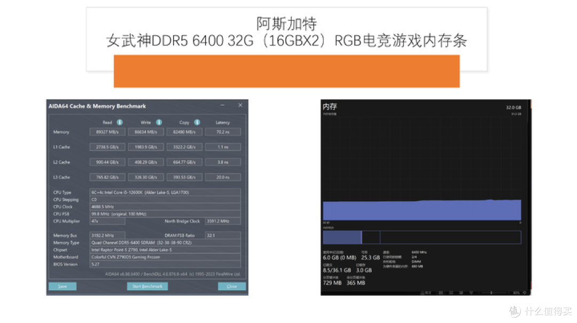Select L1 Cache write value 1983.9 GB/s
Viewport: 577px width, 323px height.
pos(146,147)
